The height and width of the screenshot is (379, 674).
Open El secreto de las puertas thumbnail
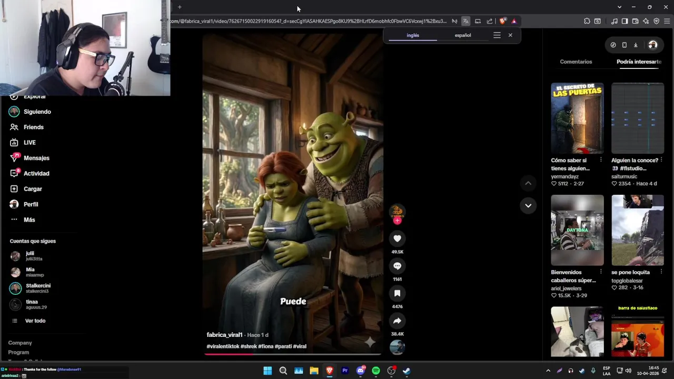click(577, 118)
